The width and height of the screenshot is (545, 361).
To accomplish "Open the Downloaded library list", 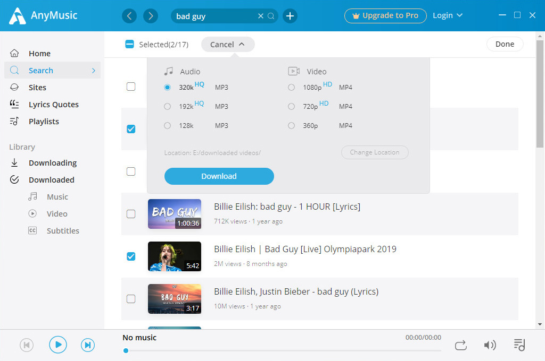I will point(52,179).
